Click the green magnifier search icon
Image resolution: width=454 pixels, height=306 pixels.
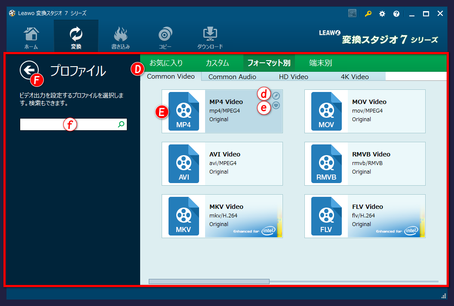(121, 125)
